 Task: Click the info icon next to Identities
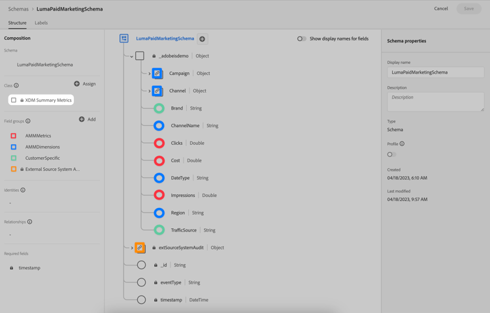(x=23, y=190)
